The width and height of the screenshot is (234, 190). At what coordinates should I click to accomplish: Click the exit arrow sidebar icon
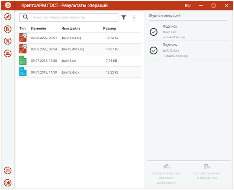pos(8,183)
